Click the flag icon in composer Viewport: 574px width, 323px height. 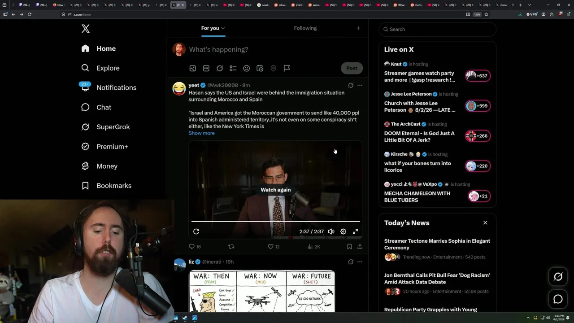click(x=287, y=68)
